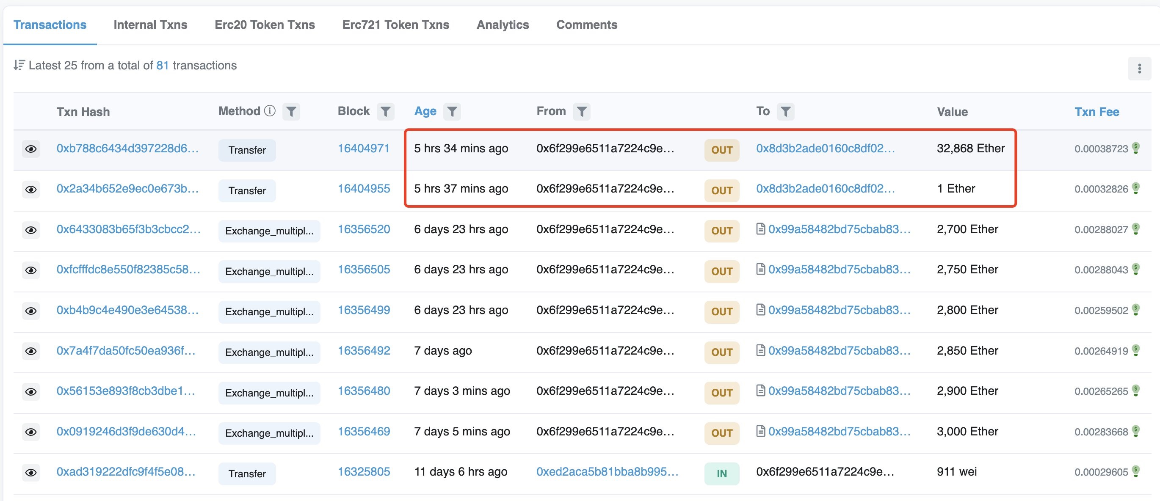Open the Age column filter
1160x501 pixels.
coord(452,112)
